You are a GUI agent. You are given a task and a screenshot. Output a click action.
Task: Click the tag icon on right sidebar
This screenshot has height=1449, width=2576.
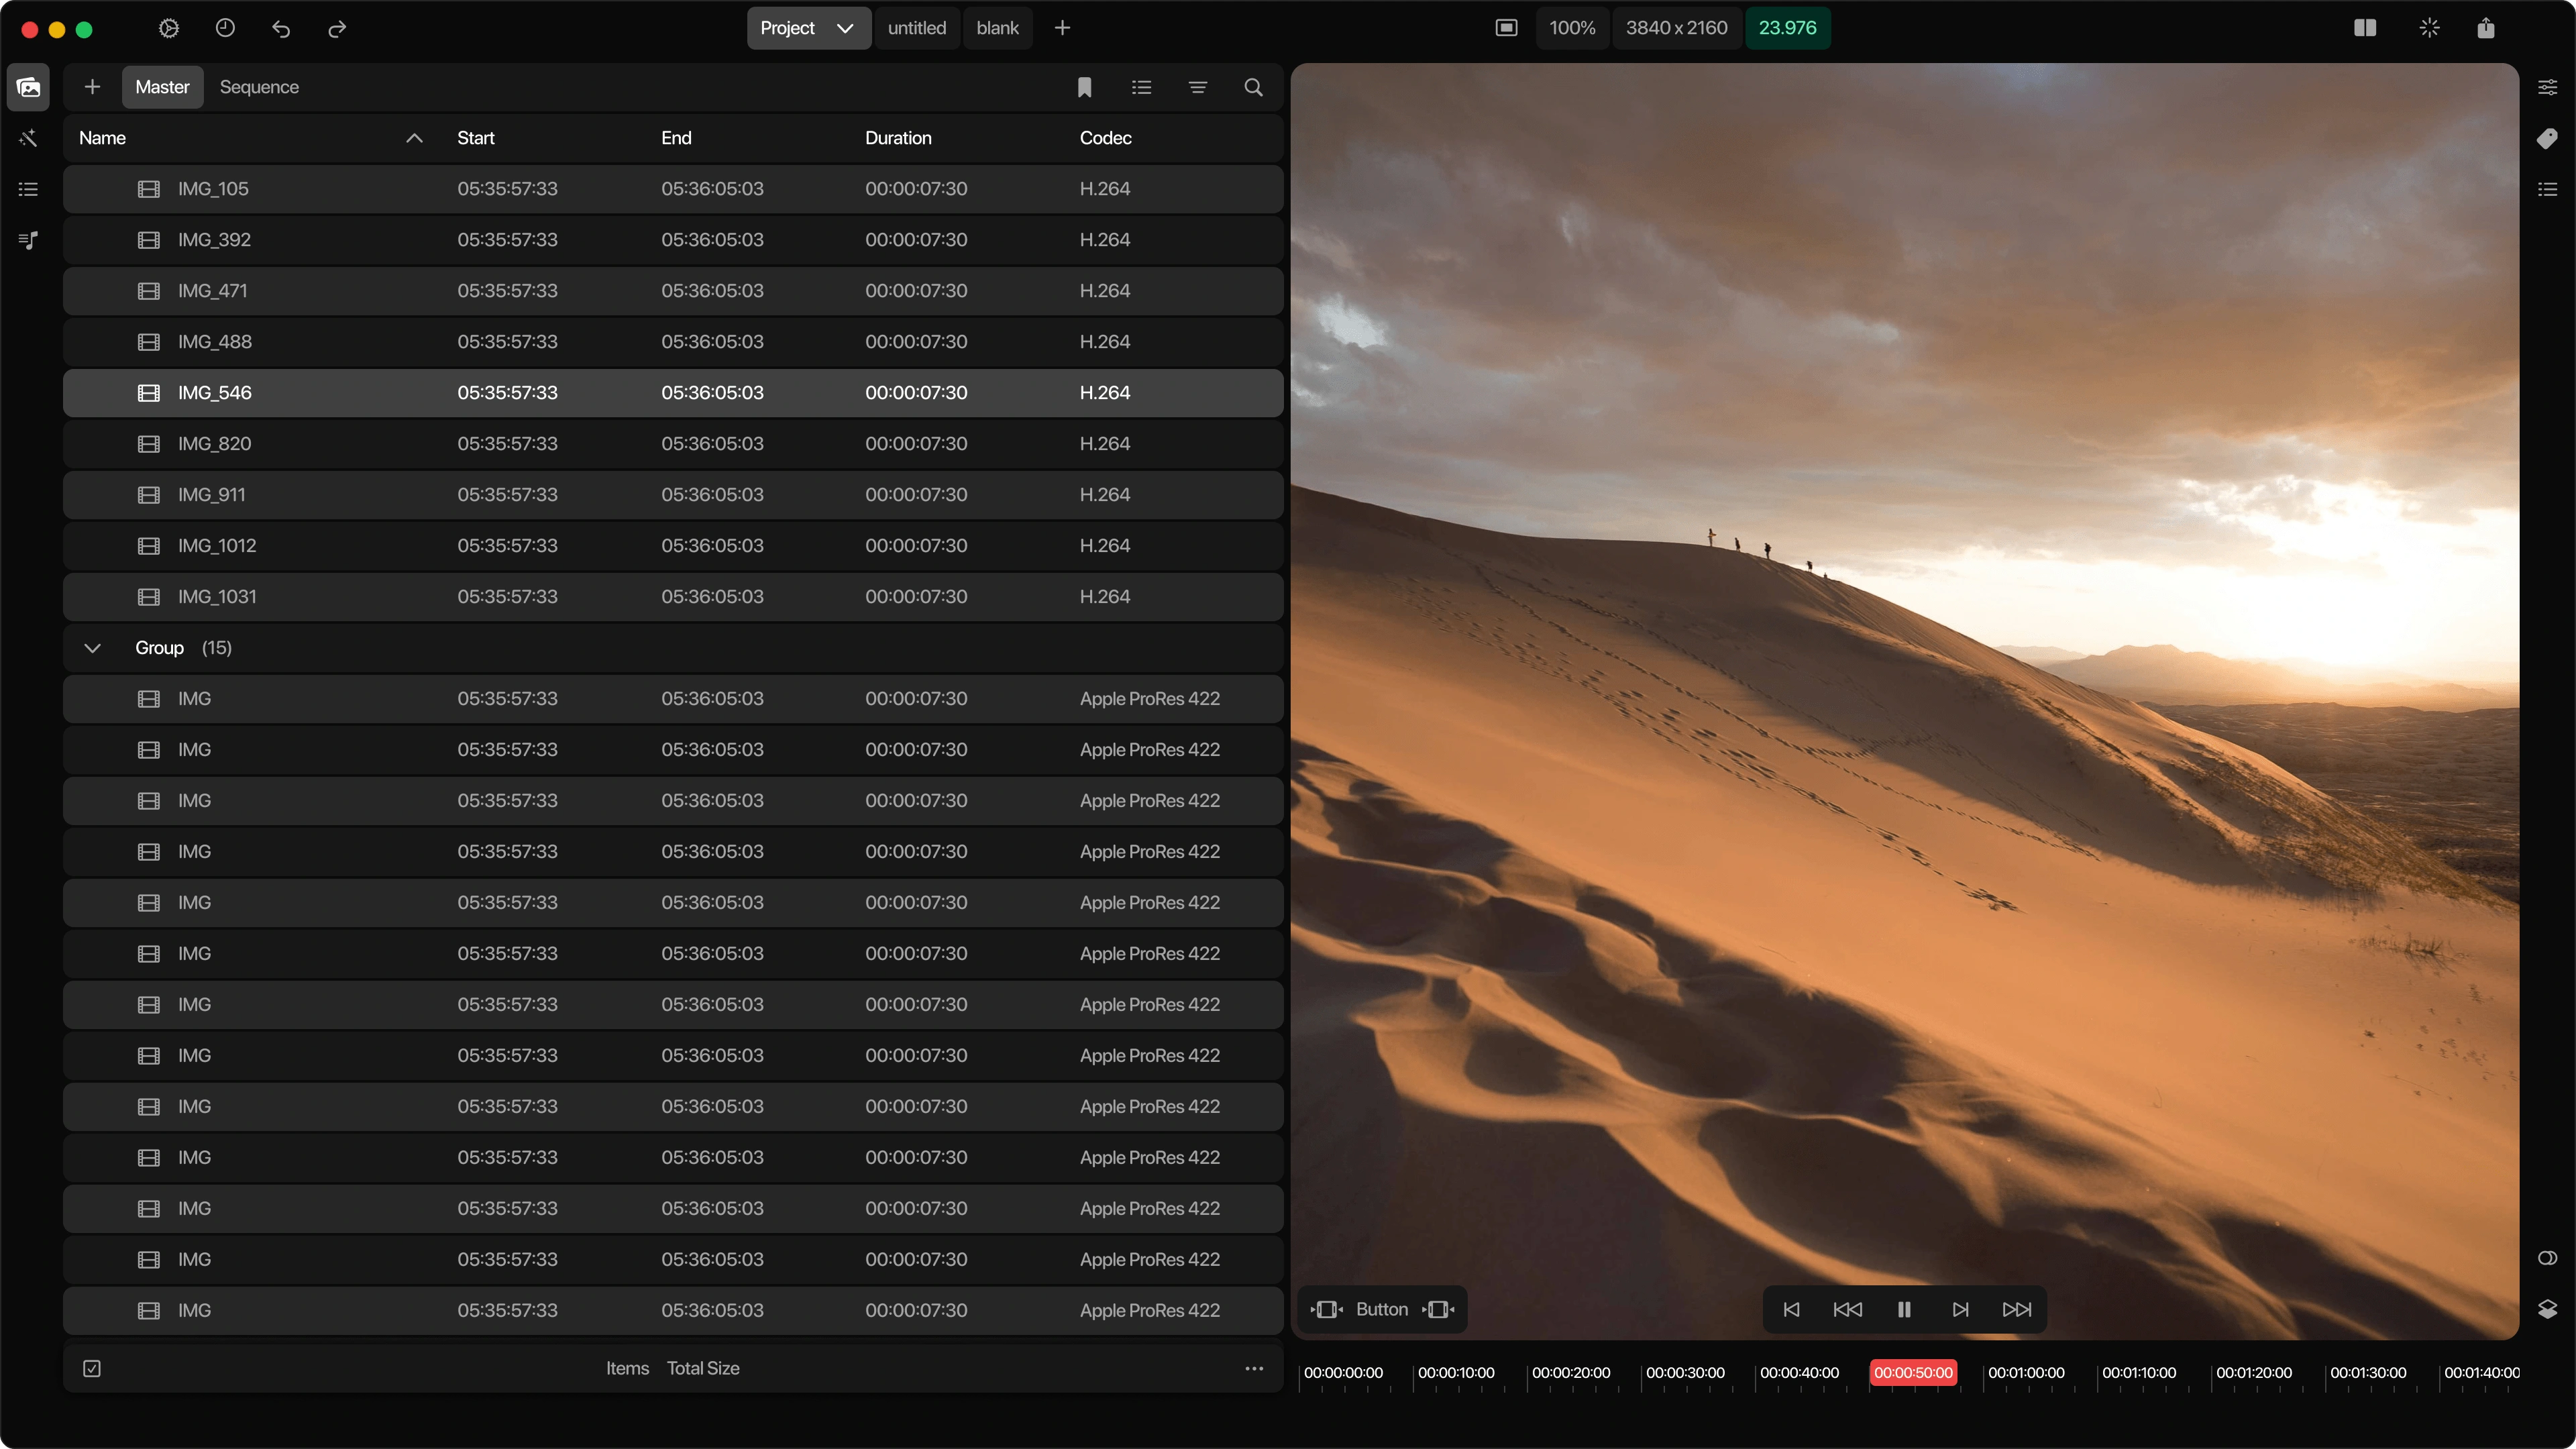point(2547,138)
